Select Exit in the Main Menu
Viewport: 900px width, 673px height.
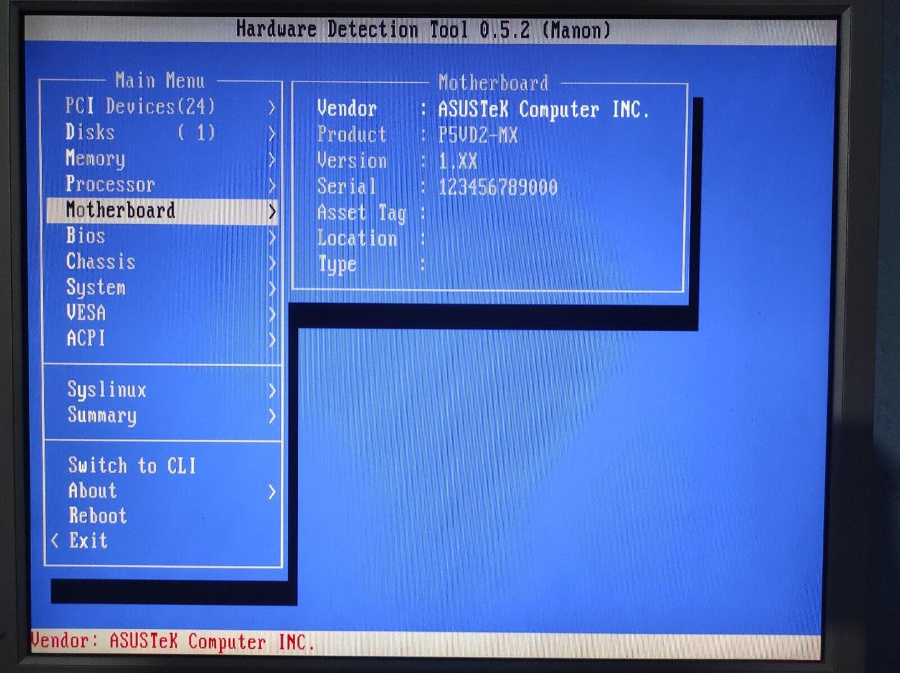pos(88,540)
